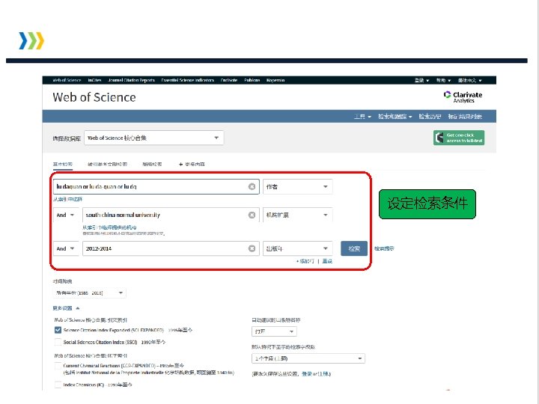
Task: Clear the 2012-2014 year field
Action: [252, 248]
